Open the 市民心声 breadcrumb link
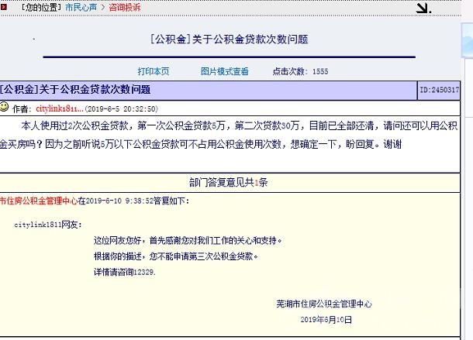Screen dimensions: 473x340 click(x=81, y=7)
